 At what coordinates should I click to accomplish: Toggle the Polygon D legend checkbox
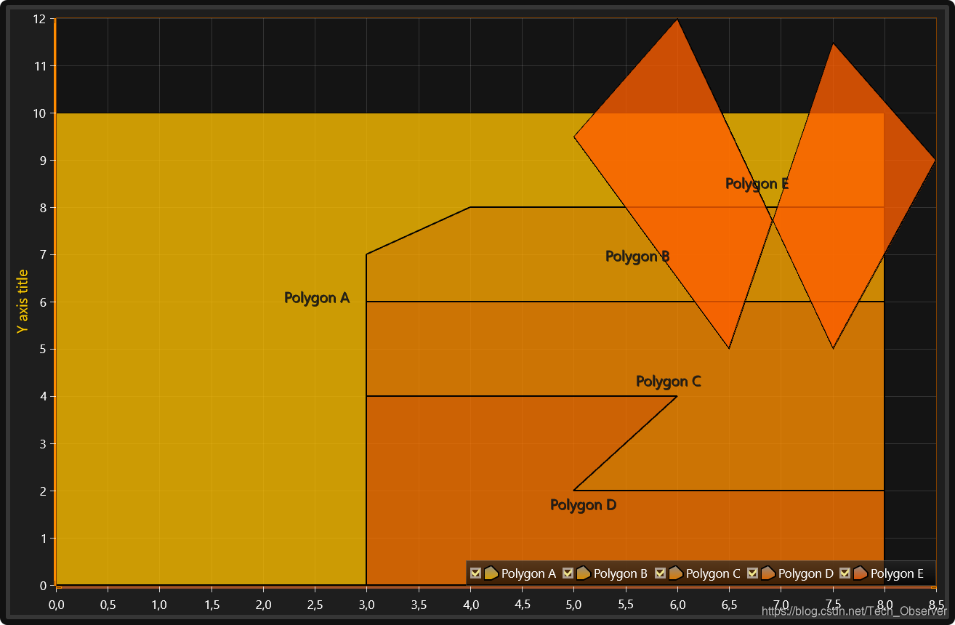tap(753, 573)
